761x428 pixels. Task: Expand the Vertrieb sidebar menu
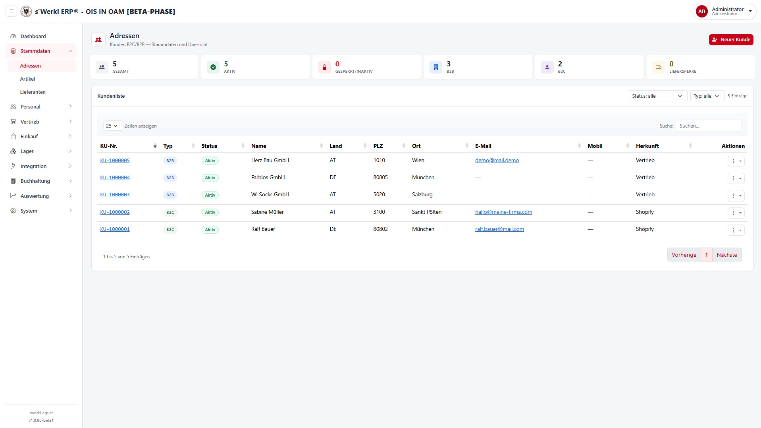point(41,122)
